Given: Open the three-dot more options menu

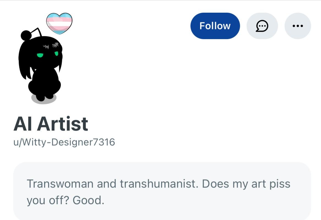Looking at the screenshot, I should pos(298,26).
